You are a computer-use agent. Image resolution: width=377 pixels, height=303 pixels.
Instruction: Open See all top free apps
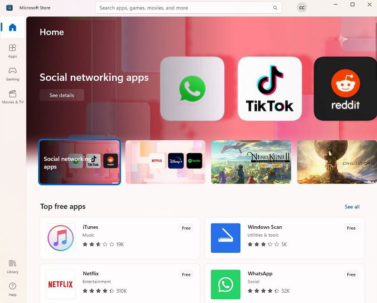pos(352,207)
